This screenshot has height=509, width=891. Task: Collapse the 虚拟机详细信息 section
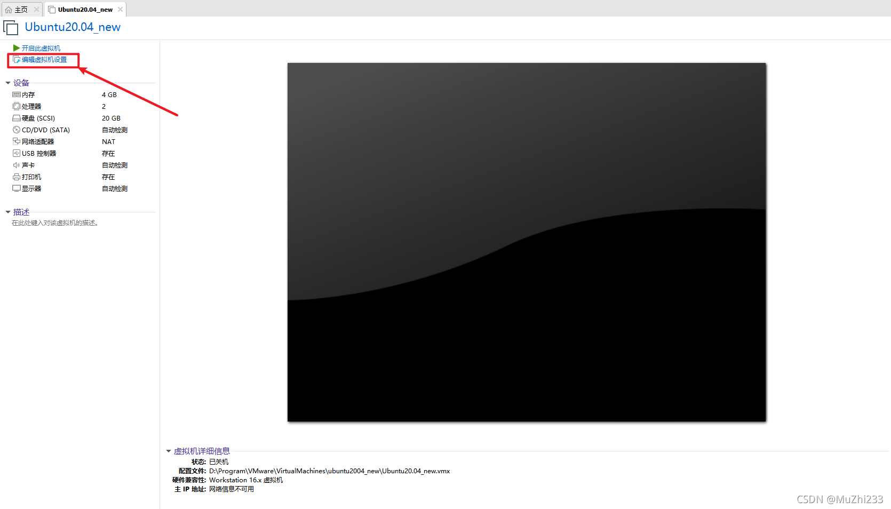point(169,451)
